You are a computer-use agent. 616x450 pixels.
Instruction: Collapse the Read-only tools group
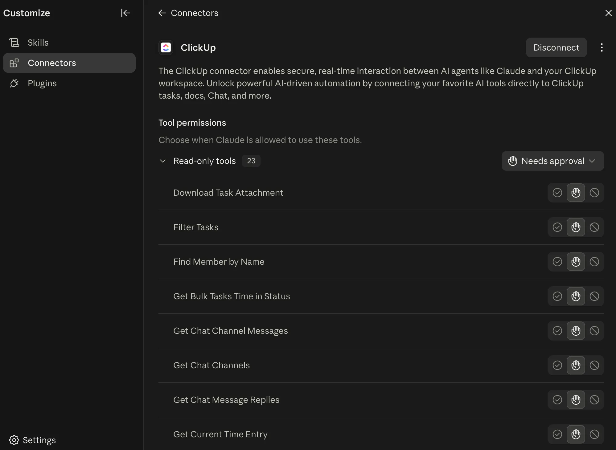click(163, 161)
